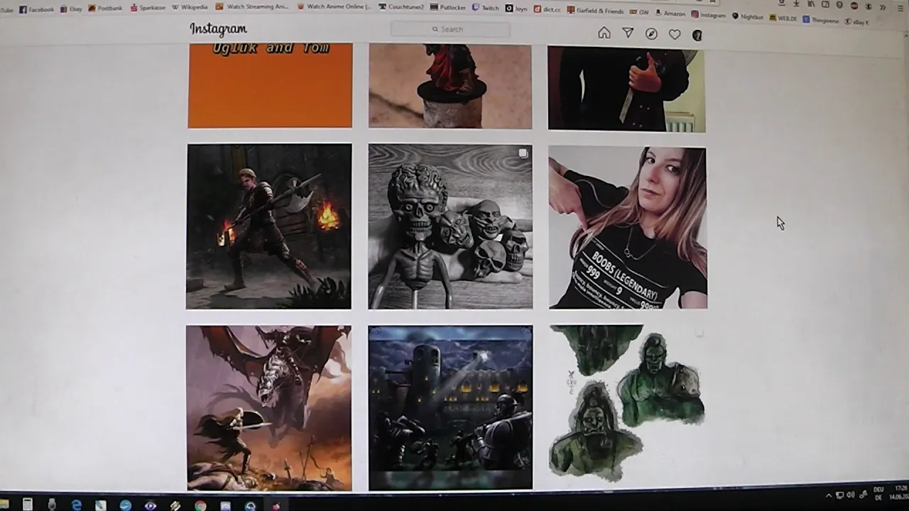909x511 pixels.
Task: Open the Instagram bookmark in bookmarks bar
Action: coord(708,15)
